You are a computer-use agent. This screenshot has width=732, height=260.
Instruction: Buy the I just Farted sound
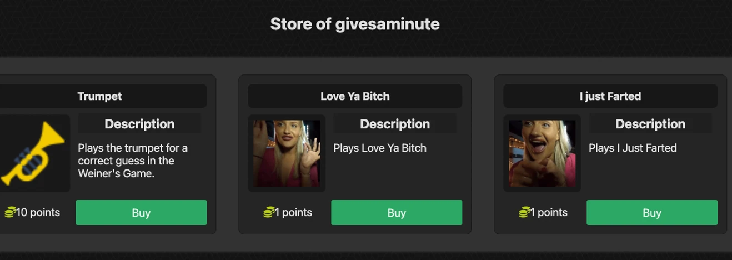coord(652,212)
